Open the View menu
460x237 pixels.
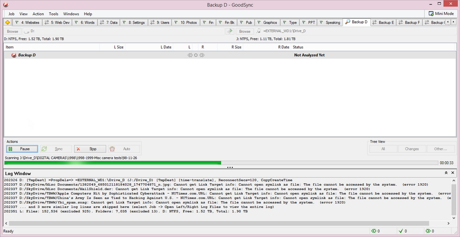[23, 14]
